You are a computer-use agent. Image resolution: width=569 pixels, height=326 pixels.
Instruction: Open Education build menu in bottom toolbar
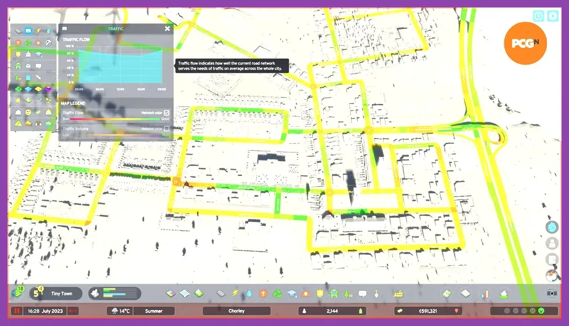coord(291,293)
